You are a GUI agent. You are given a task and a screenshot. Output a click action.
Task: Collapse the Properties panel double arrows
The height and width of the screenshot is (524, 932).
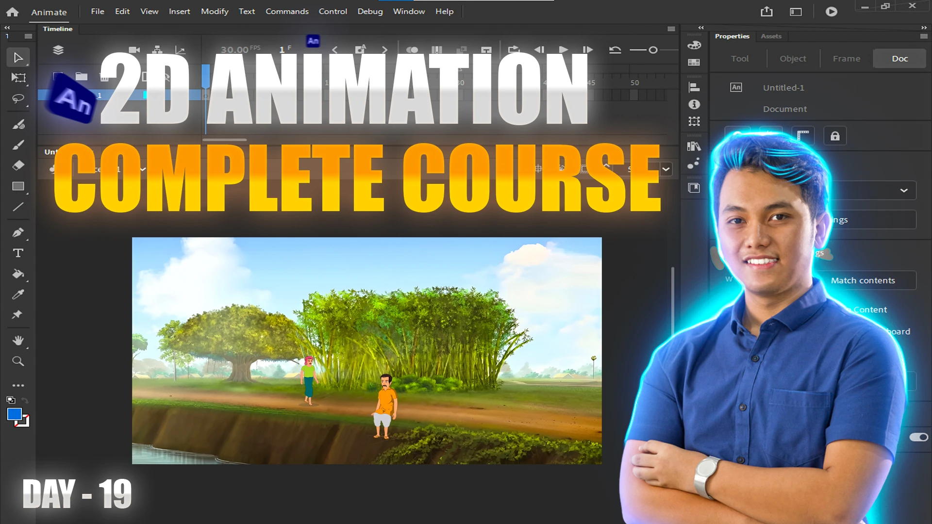pos(924,28)
